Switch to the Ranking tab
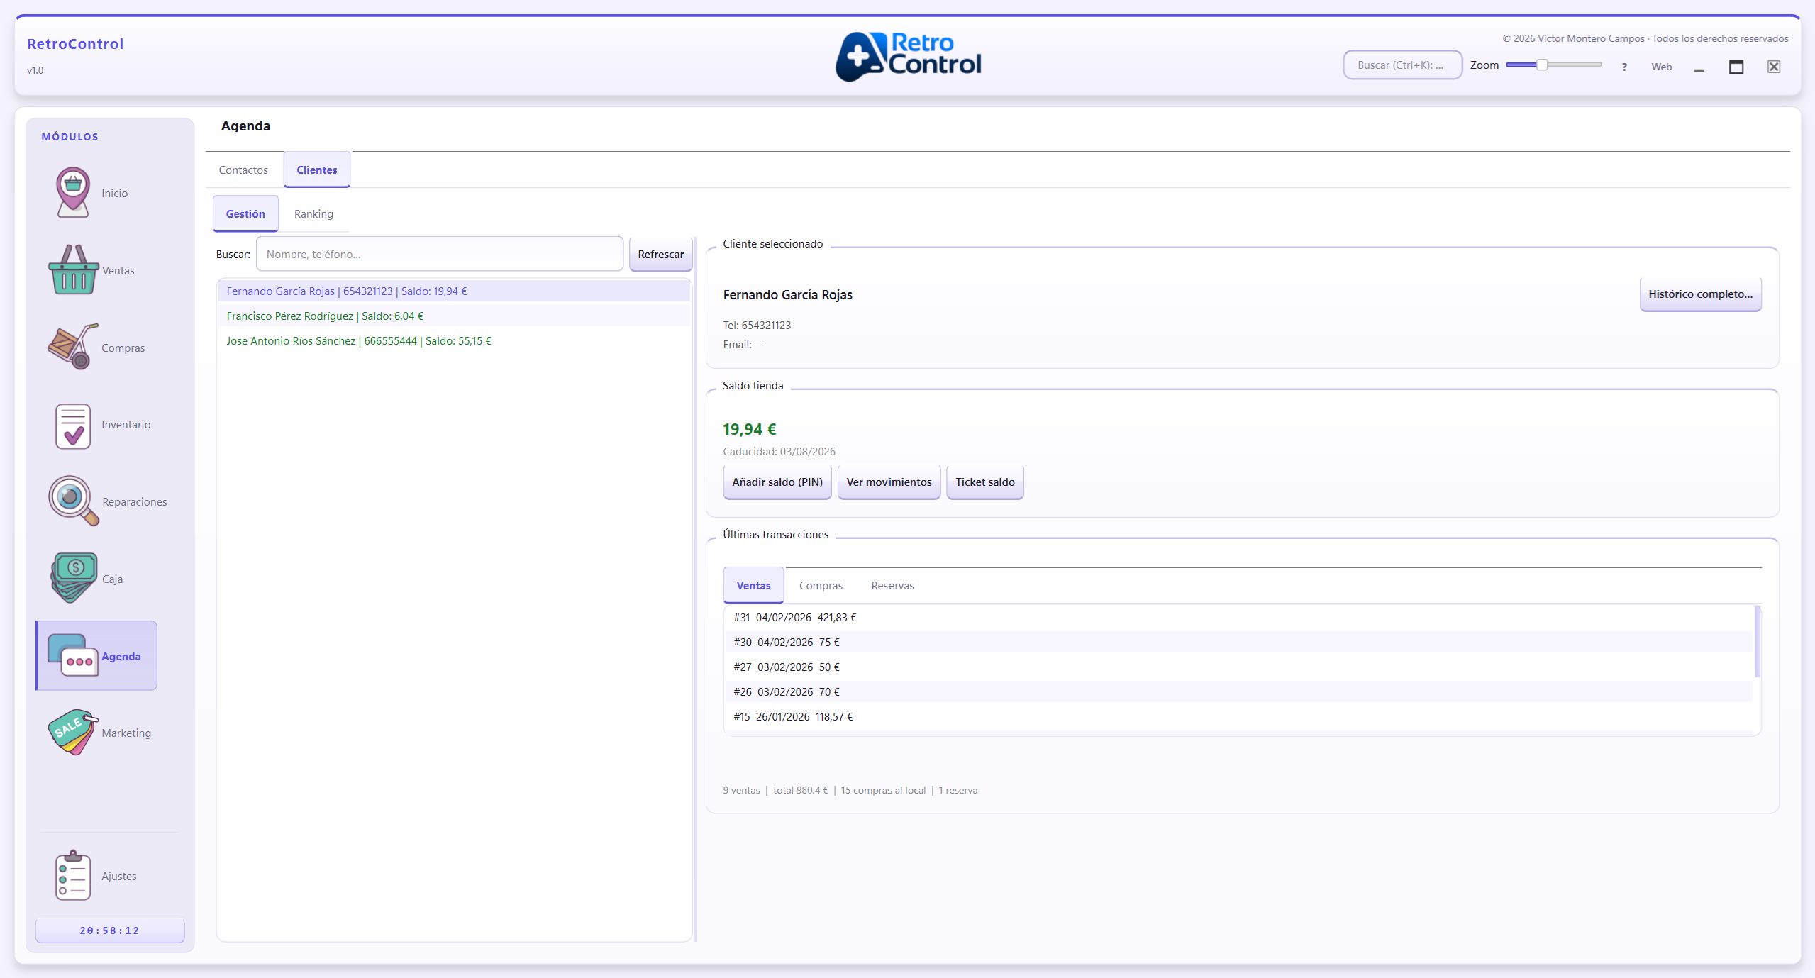The width and height of the screenshot is (1815, 978). [x=313, y=214]
